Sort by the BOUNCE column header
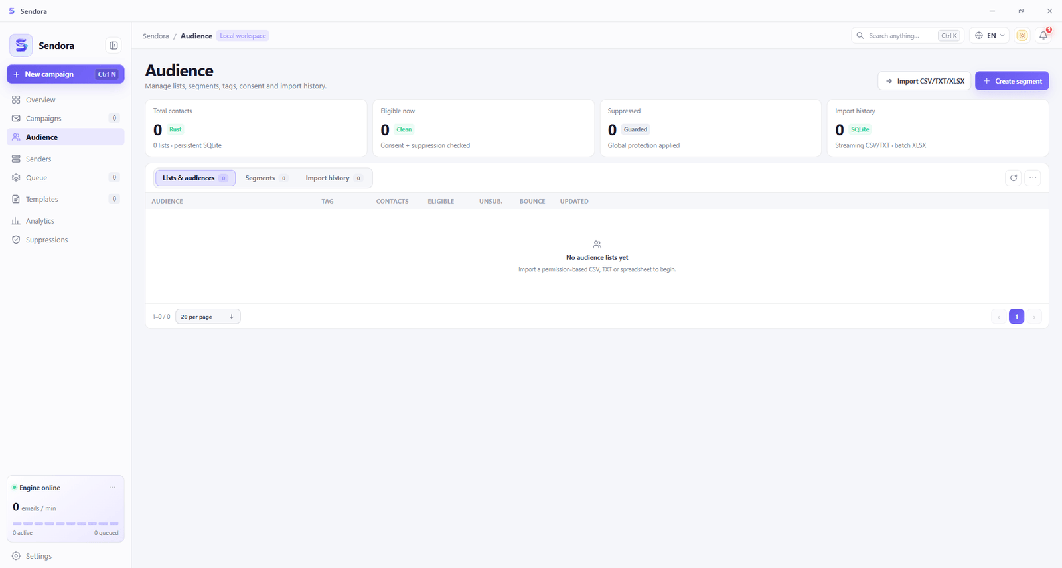Image resolution: width=1062 pixels, height=568 pixels. [532, 201]
